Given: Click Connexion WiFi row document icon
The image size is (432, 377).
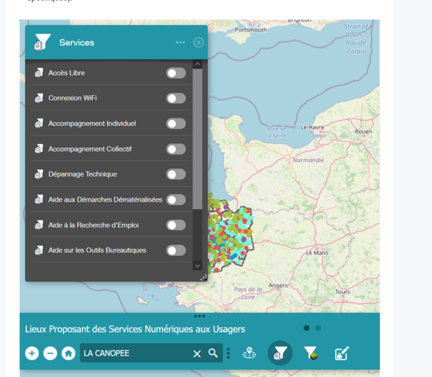Looking at the screenshot, I should pyautogui.click(x=39, y=98).
